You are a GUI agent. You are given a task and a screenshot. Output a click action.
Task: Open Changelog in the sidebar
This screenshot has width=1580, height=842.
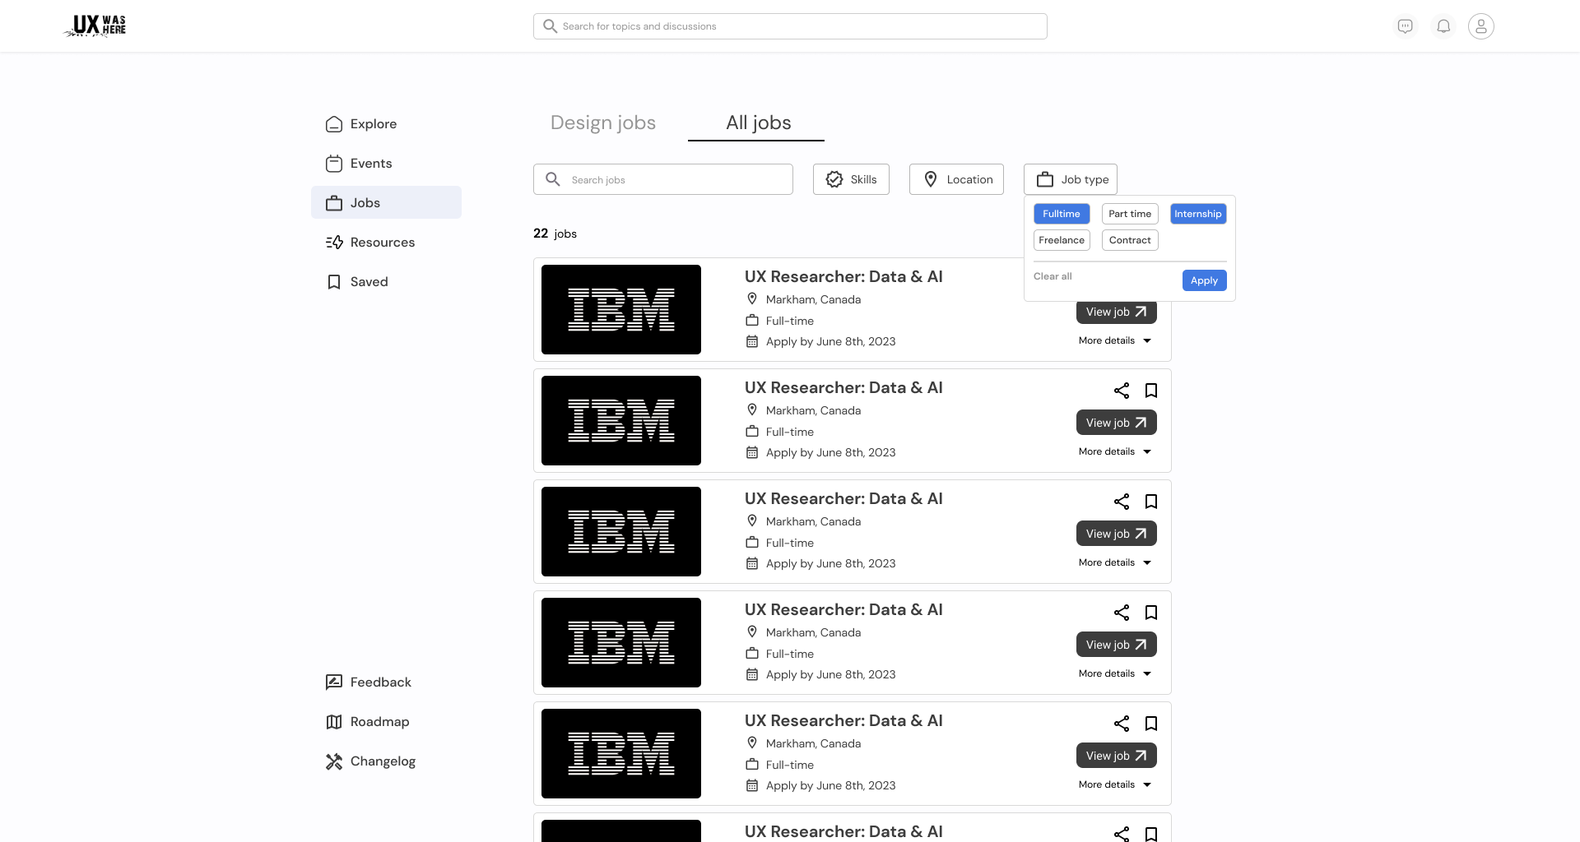386,761
